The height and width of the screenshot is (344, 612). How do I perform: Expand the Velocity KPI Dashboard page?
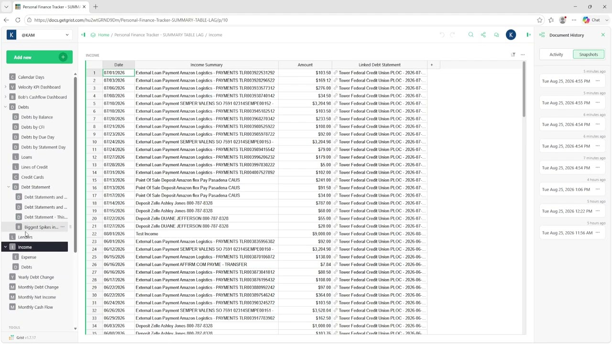click(5, 87)
